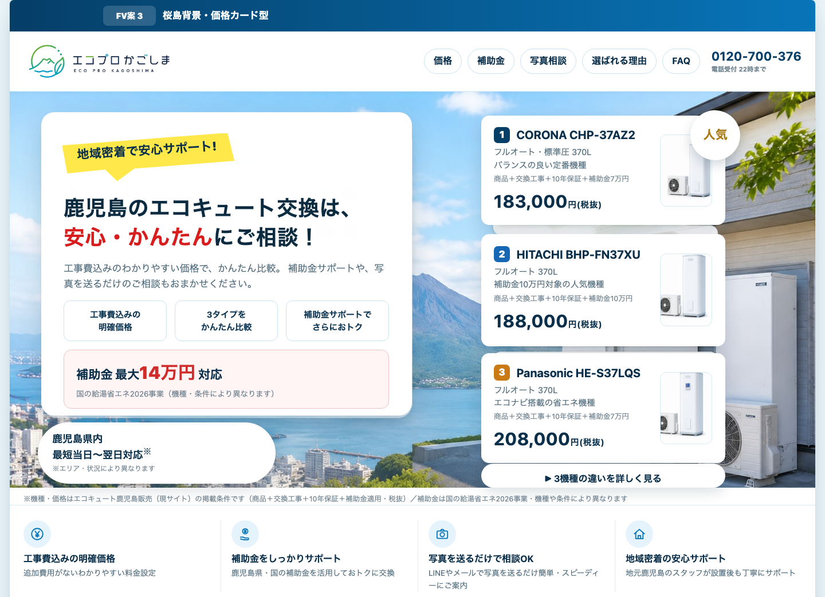This screenshot has height=597, width=825.
Task: Call the phone number 0120-700-376
Action: pos(756,57)
